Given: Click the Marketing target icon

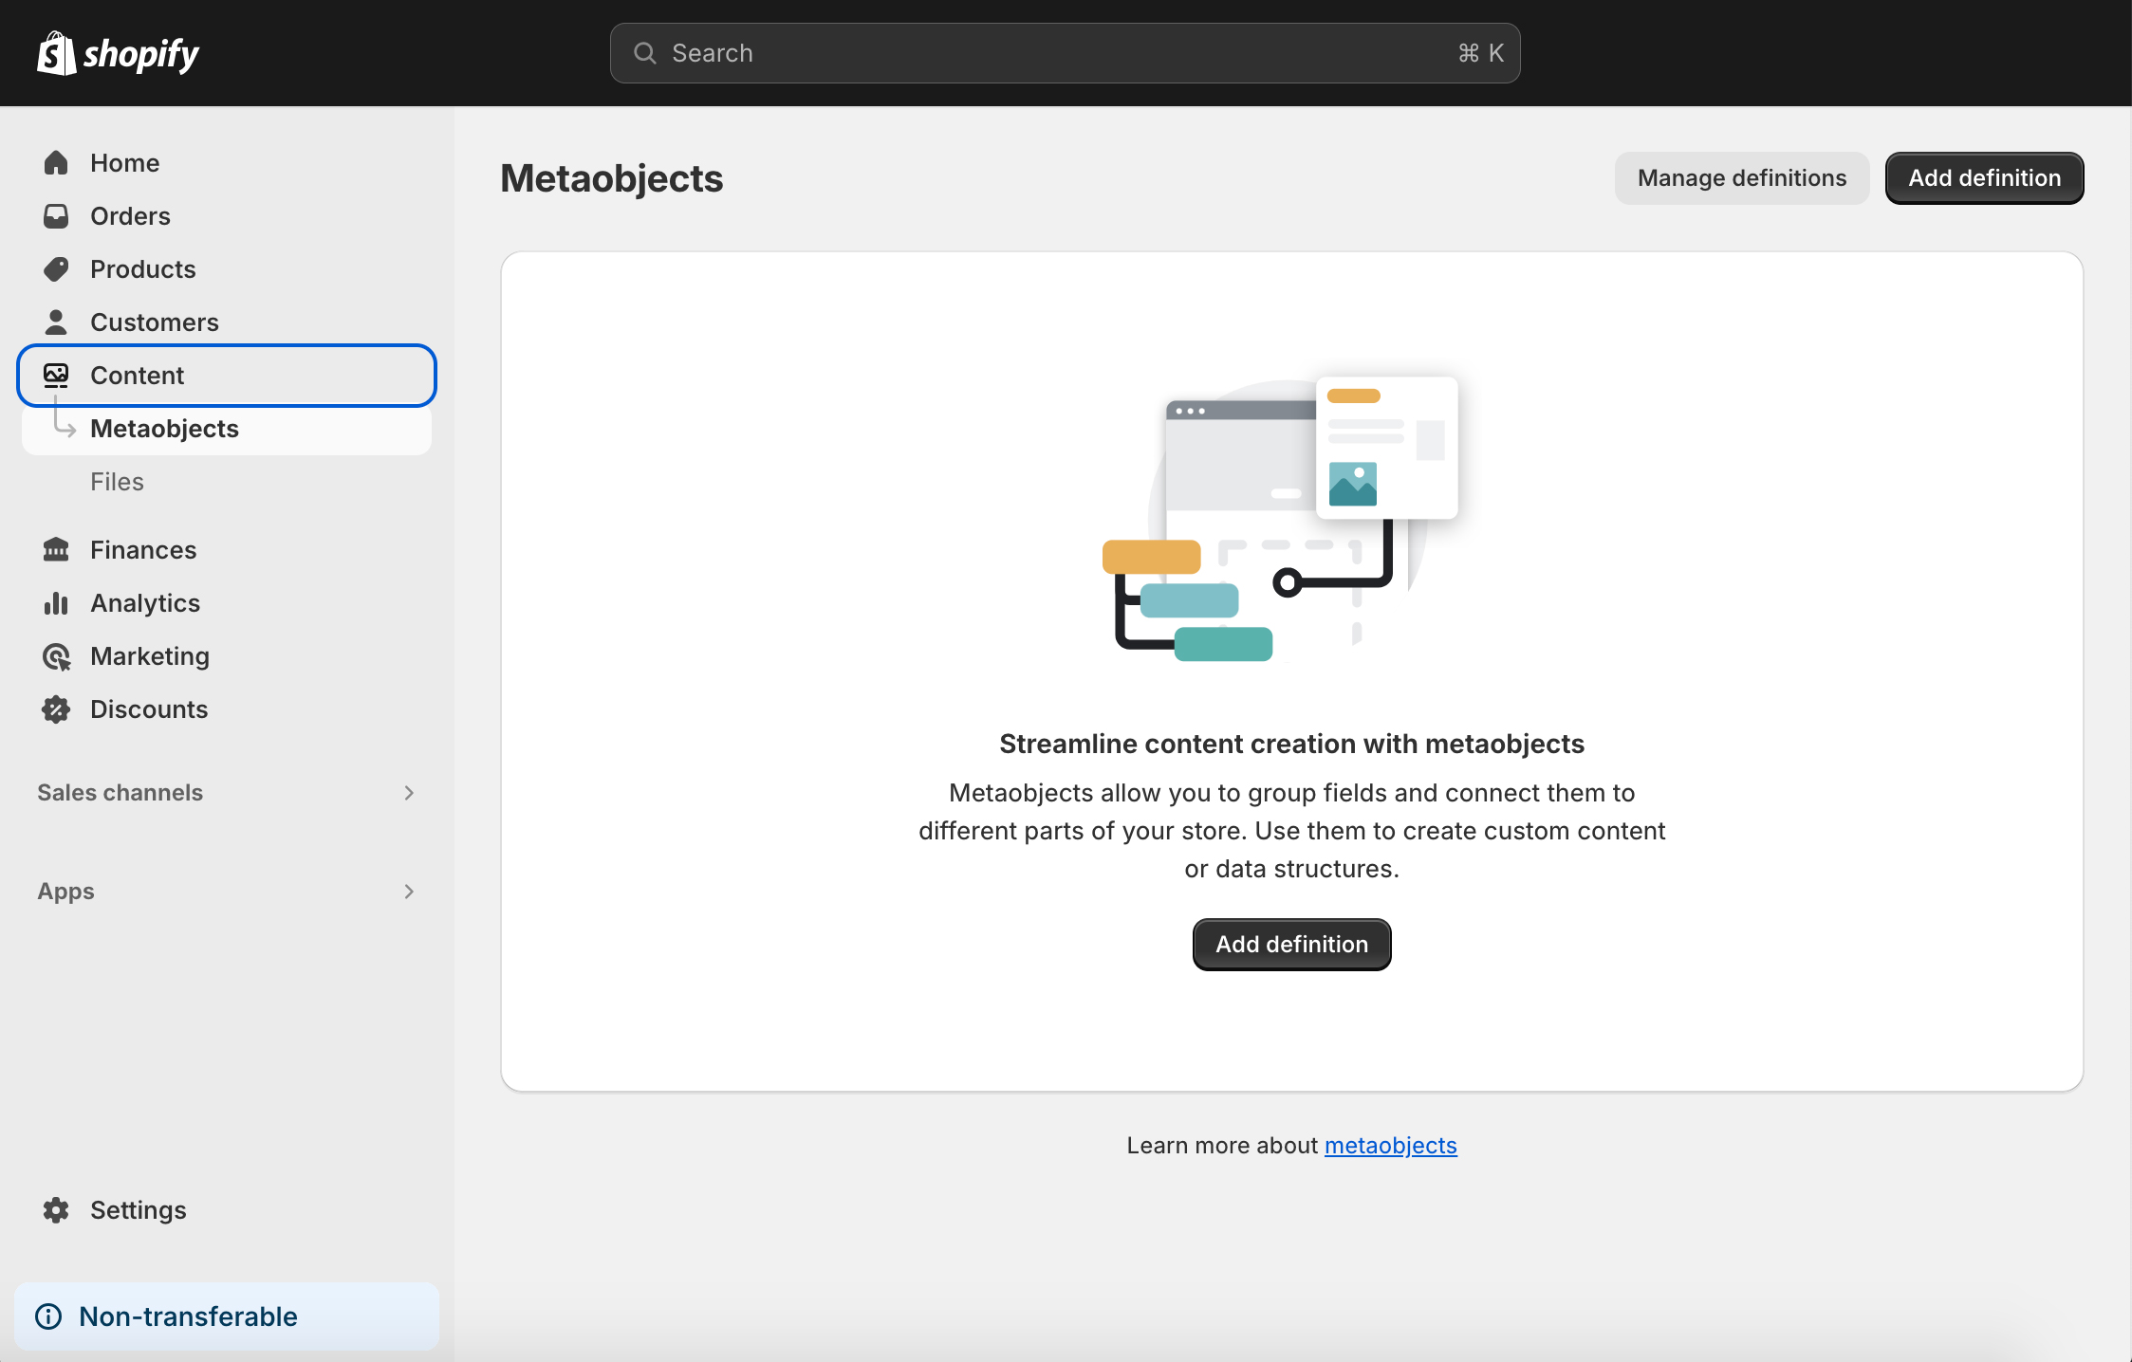Looking at the screenshot, I should (x=56, y=656).
